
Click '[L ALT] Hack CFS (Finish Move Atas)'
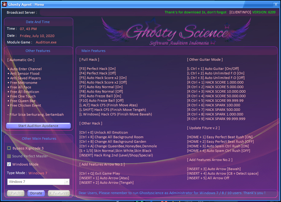click(x=108, y=105)
